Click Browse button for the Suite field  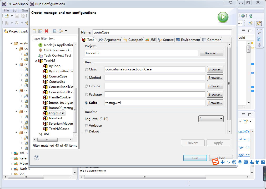click(x=215, y=103)
